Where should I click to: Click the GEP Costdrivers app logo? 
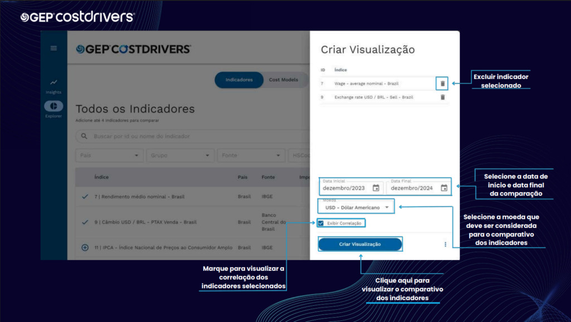[x=133, y=49]
